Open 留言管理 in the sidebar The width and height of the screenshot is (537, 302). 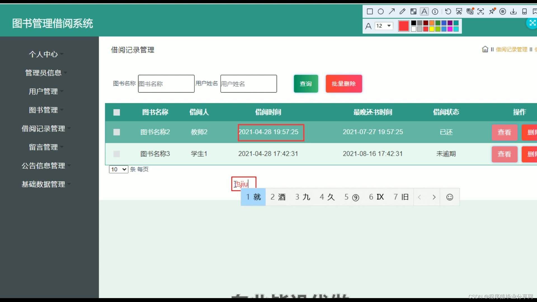point(43,147)
